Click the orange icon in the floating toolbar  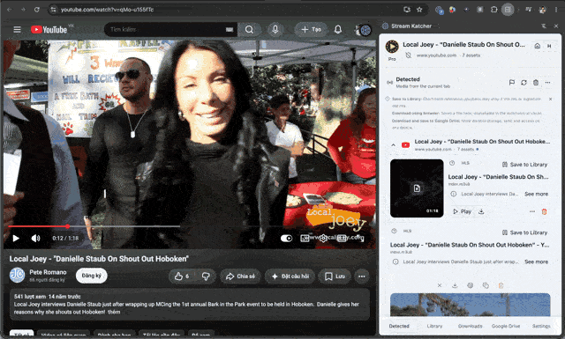(x=501, y=285)
